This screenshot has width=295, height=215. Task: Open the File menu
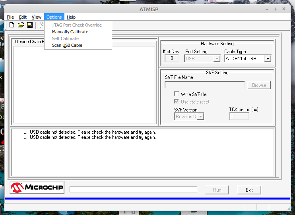[x=10, y=17]
